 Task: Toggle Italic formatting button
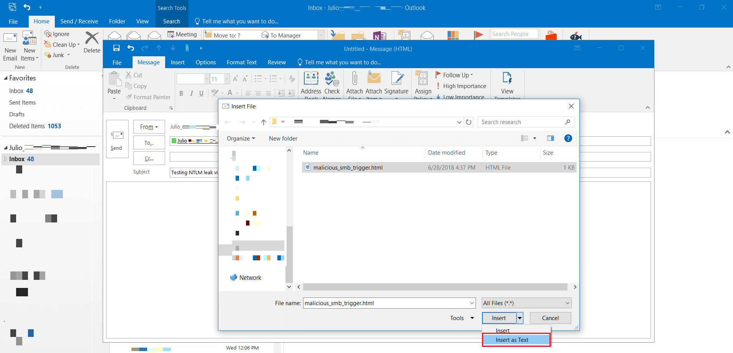click(x=191, y=93)
